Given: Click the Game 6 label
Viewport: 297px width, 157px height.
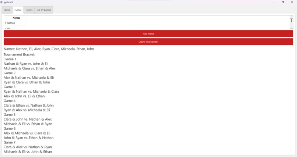Looking at the screenshot, I should pos(10,128).
